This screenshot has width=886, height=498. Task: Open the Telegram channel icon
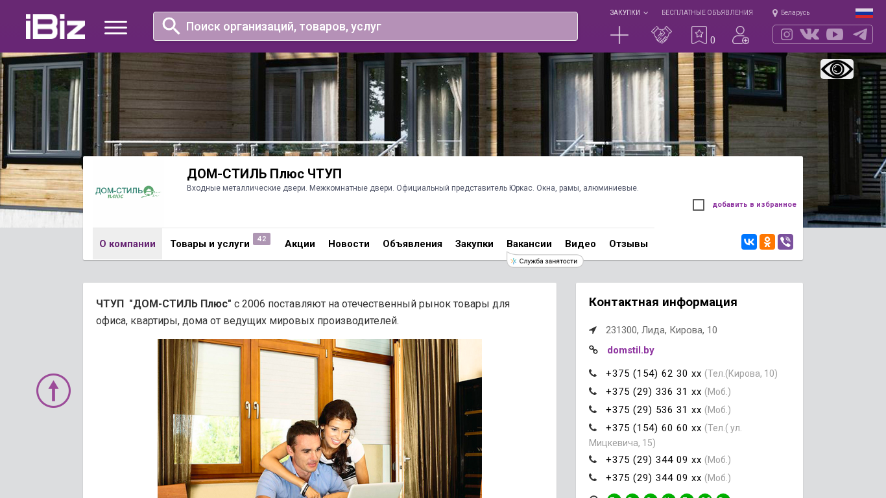pyautogui.click(x=860, y=34)
